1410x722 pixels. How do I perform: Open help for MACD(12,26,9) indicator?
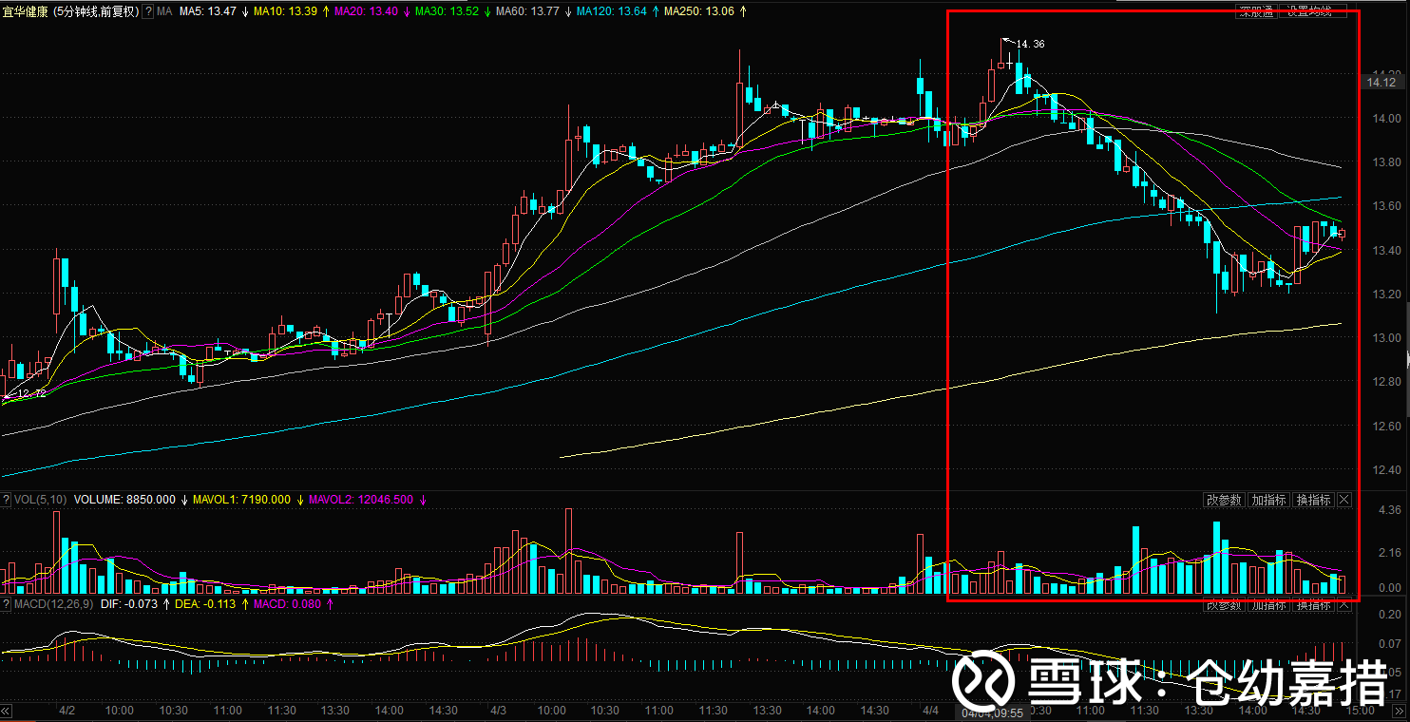(x=8, y=603)
